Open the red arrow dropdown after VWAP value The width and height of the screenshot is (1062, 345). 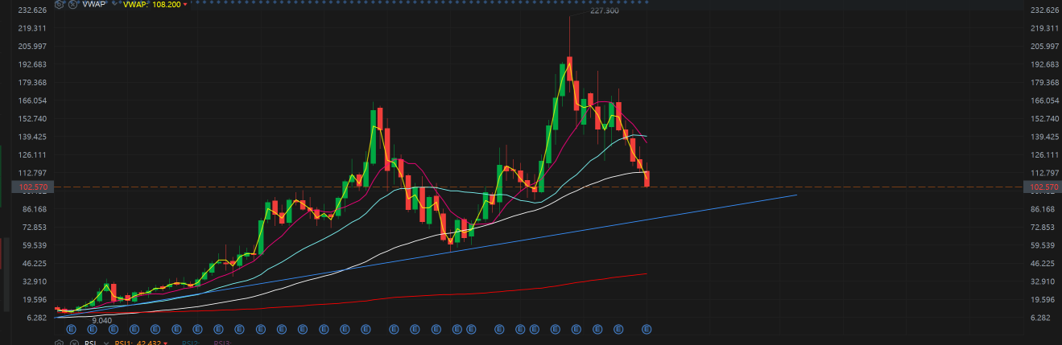pyautogui.click(x=185, y=5)
